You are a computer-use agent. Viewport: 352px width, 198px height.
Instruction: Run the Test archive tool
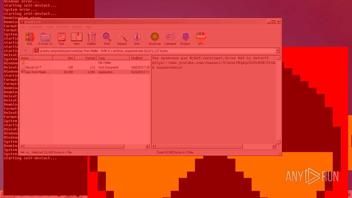61,39
